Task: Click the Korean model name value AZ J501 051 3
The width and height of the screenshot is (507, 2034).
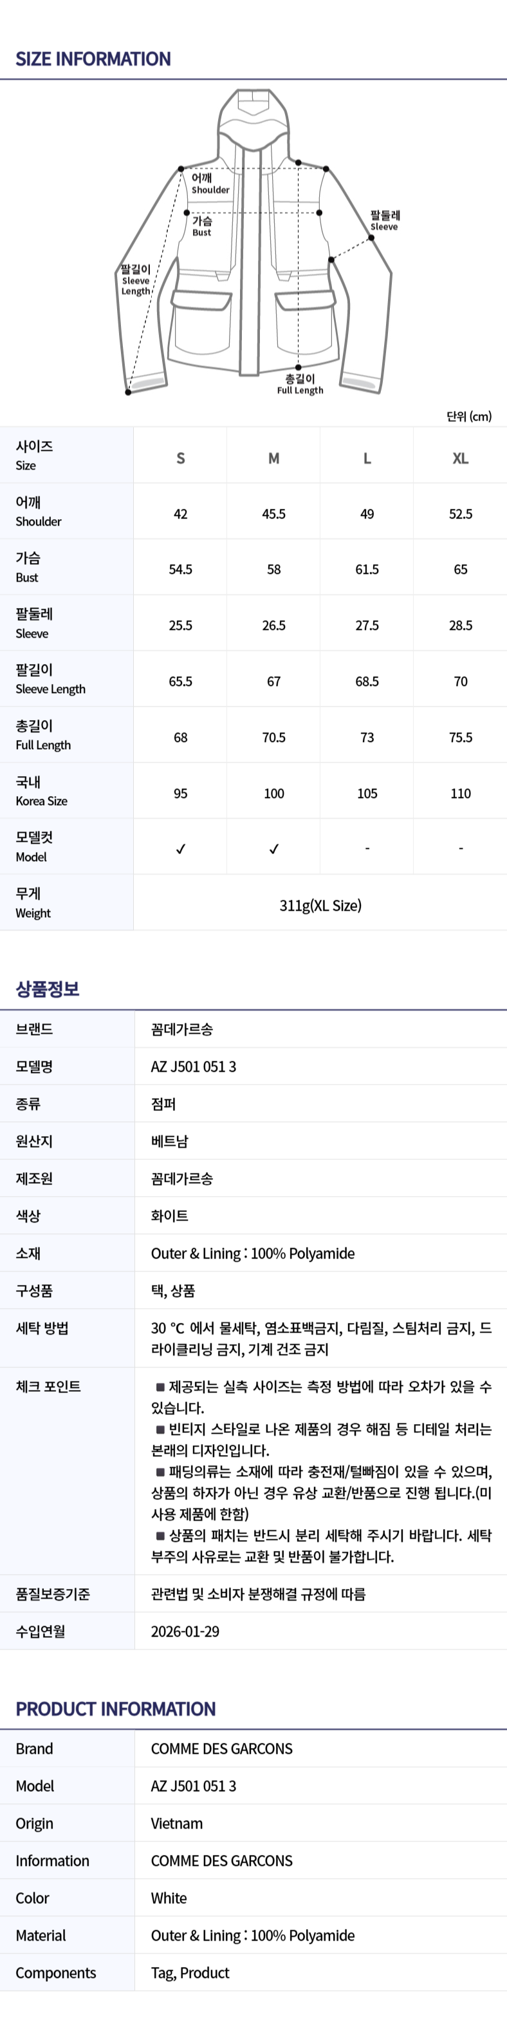Action: point(193,1067)
